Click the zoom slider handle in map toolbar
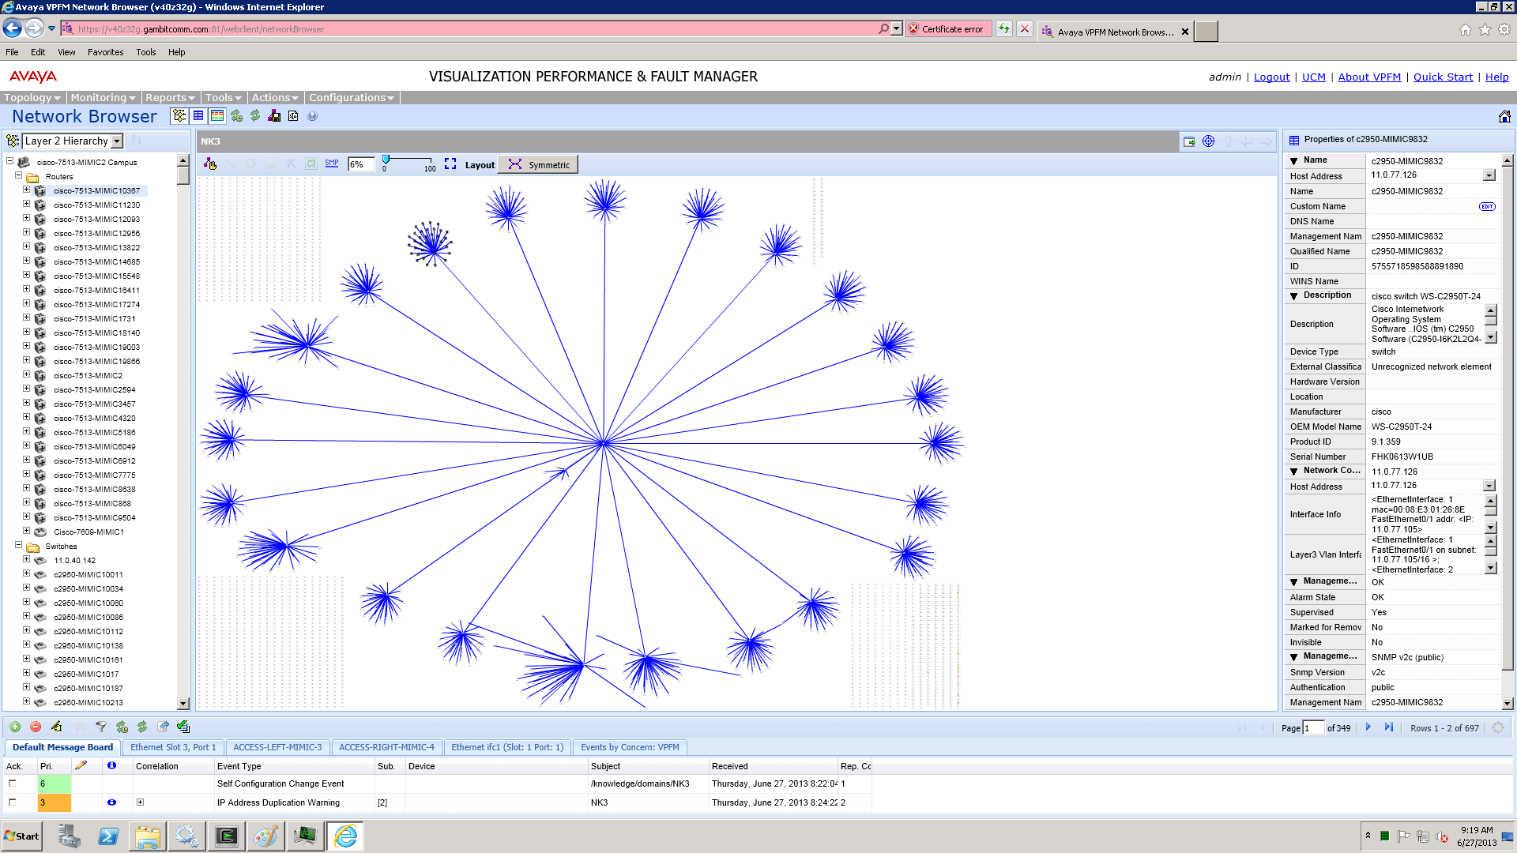The image size is (1517, 853). pyautogui.click(x=386, y=160)
